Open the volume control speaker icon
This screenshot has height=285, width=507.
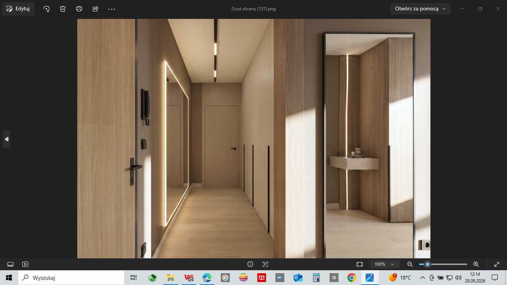(x=458, y=277)
